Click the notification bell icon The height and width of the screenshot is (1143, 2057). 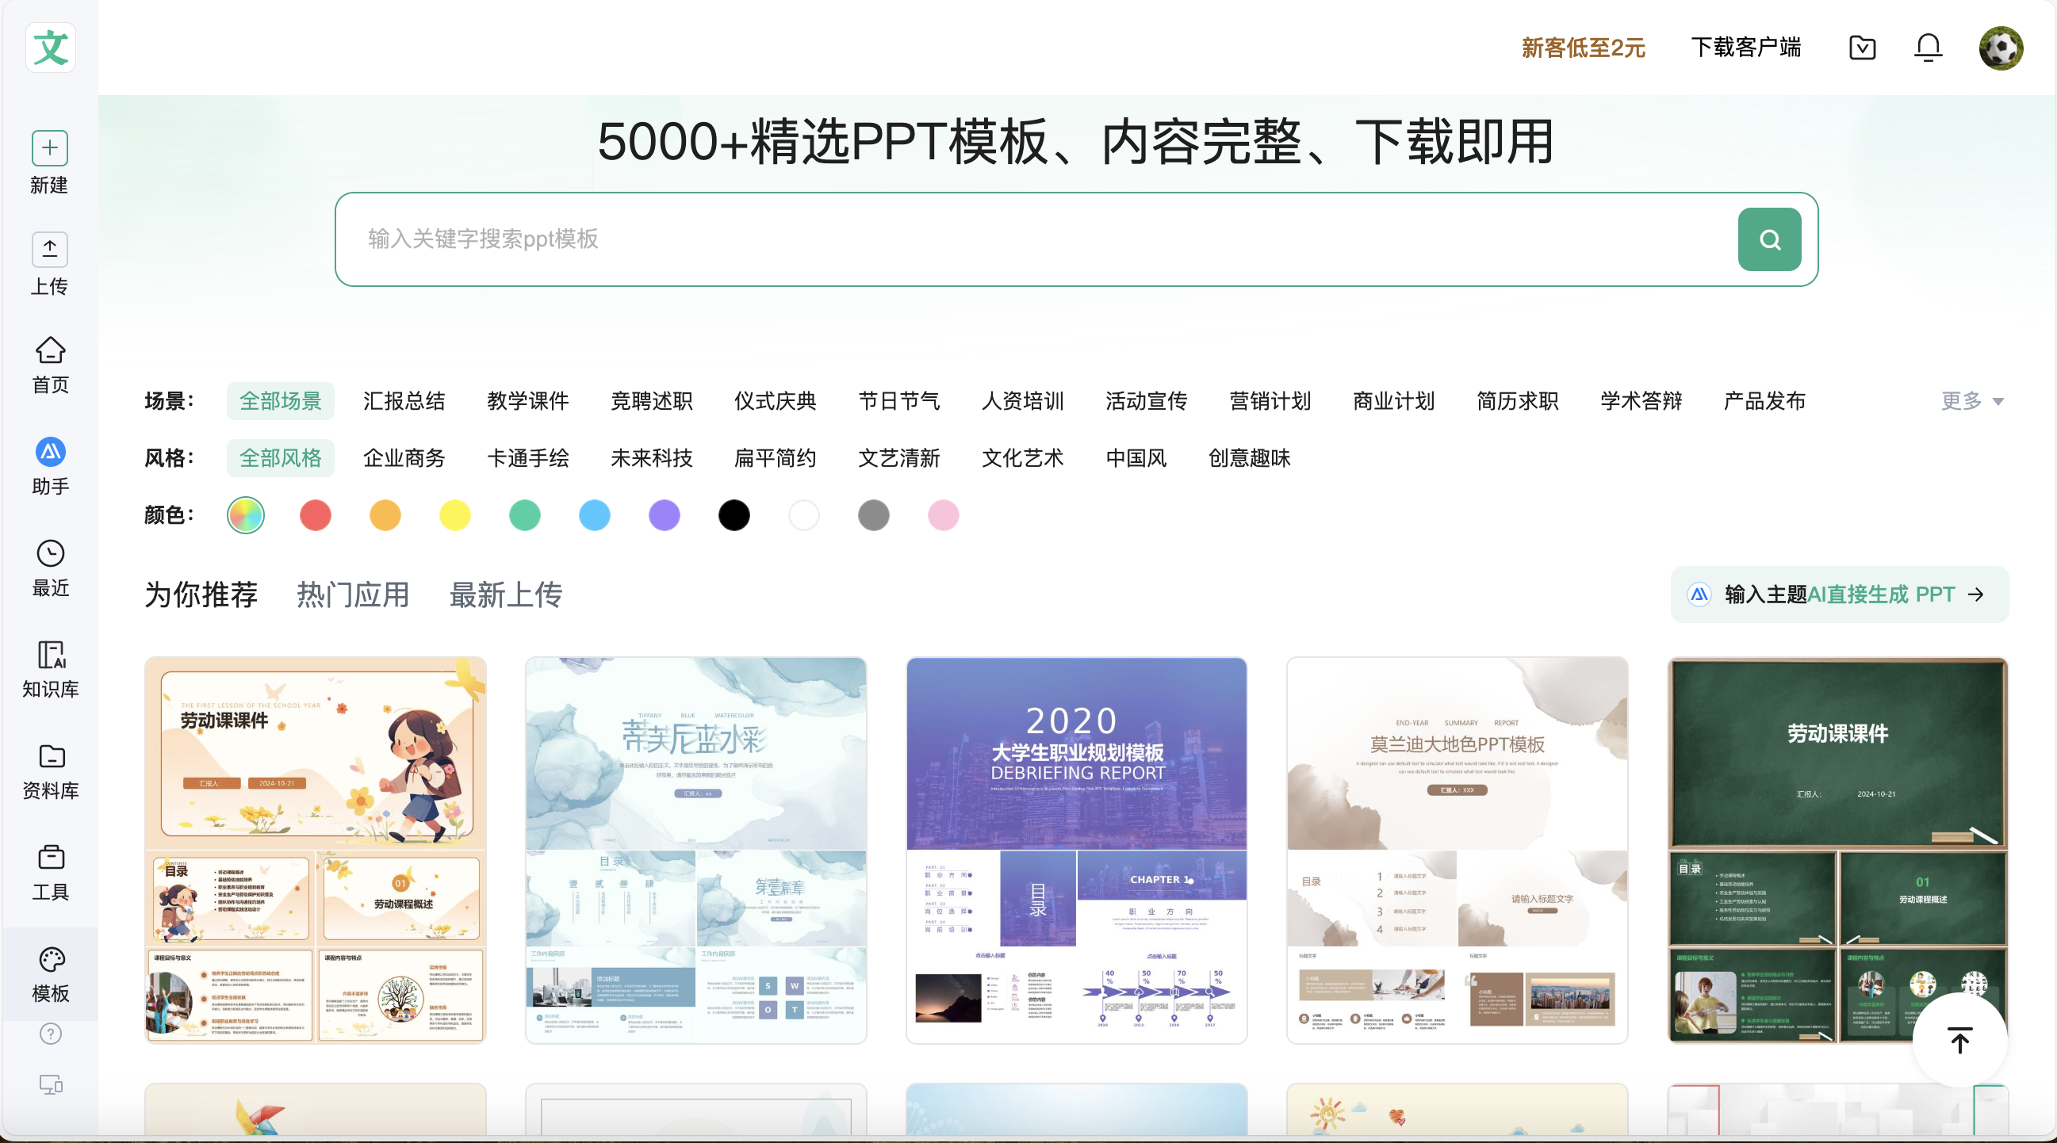point(1928,48)
